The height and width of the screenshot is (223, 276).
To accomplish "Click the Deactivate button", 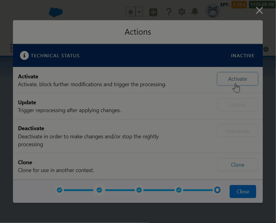I will click(x=237, y=131).
